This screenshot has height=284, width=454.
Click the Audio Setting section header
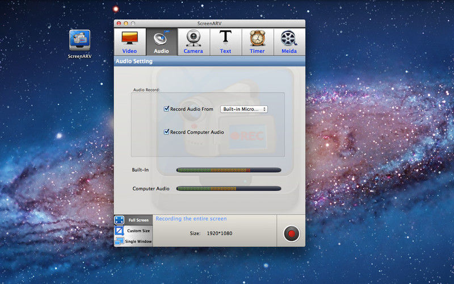click(x=134, y=61)
